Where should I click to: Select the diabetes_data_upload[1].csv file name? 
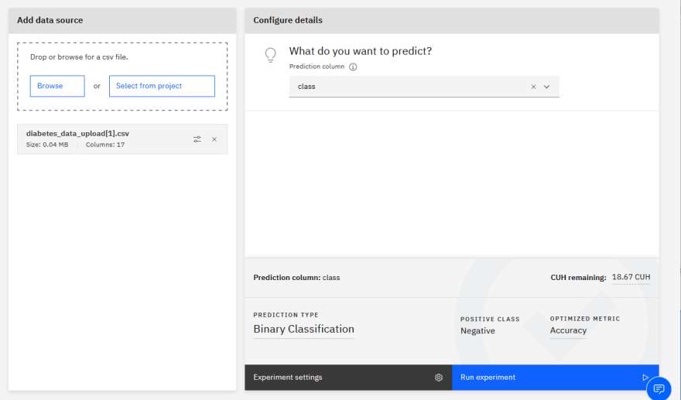pyautogui.click(x=77, y=134)
